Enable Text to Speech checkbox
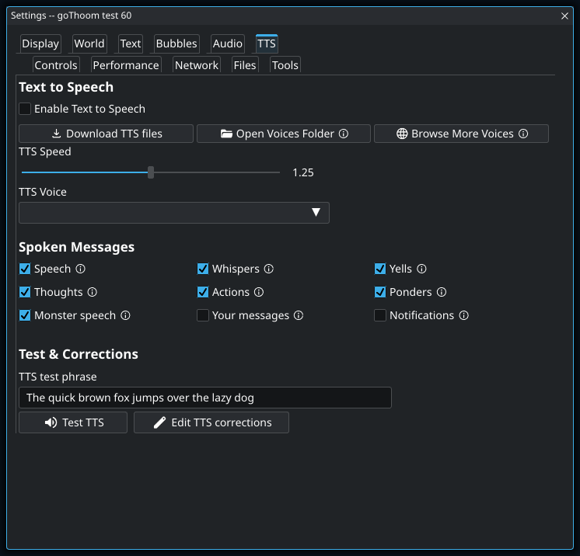 point(25,109)
